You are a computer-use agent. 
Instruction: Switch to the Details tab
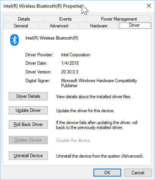(24, 19)
